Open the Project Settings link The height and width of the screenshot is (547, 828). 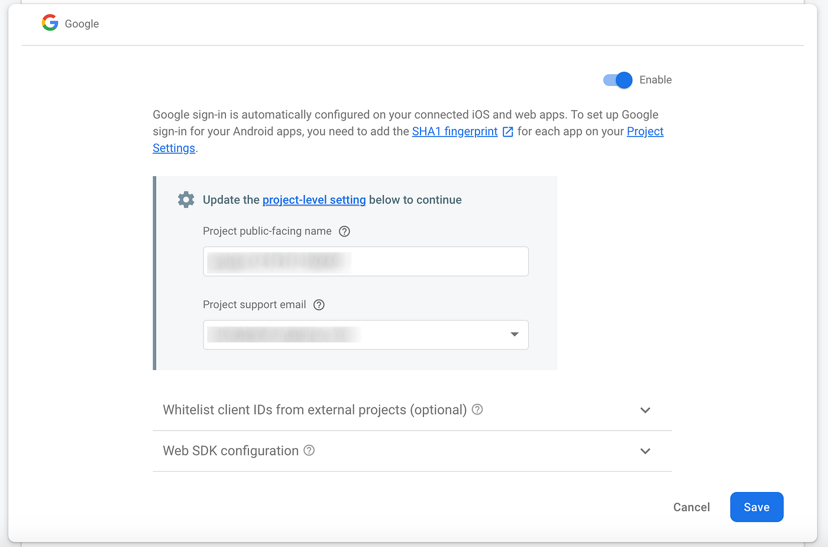pos(645,131)
